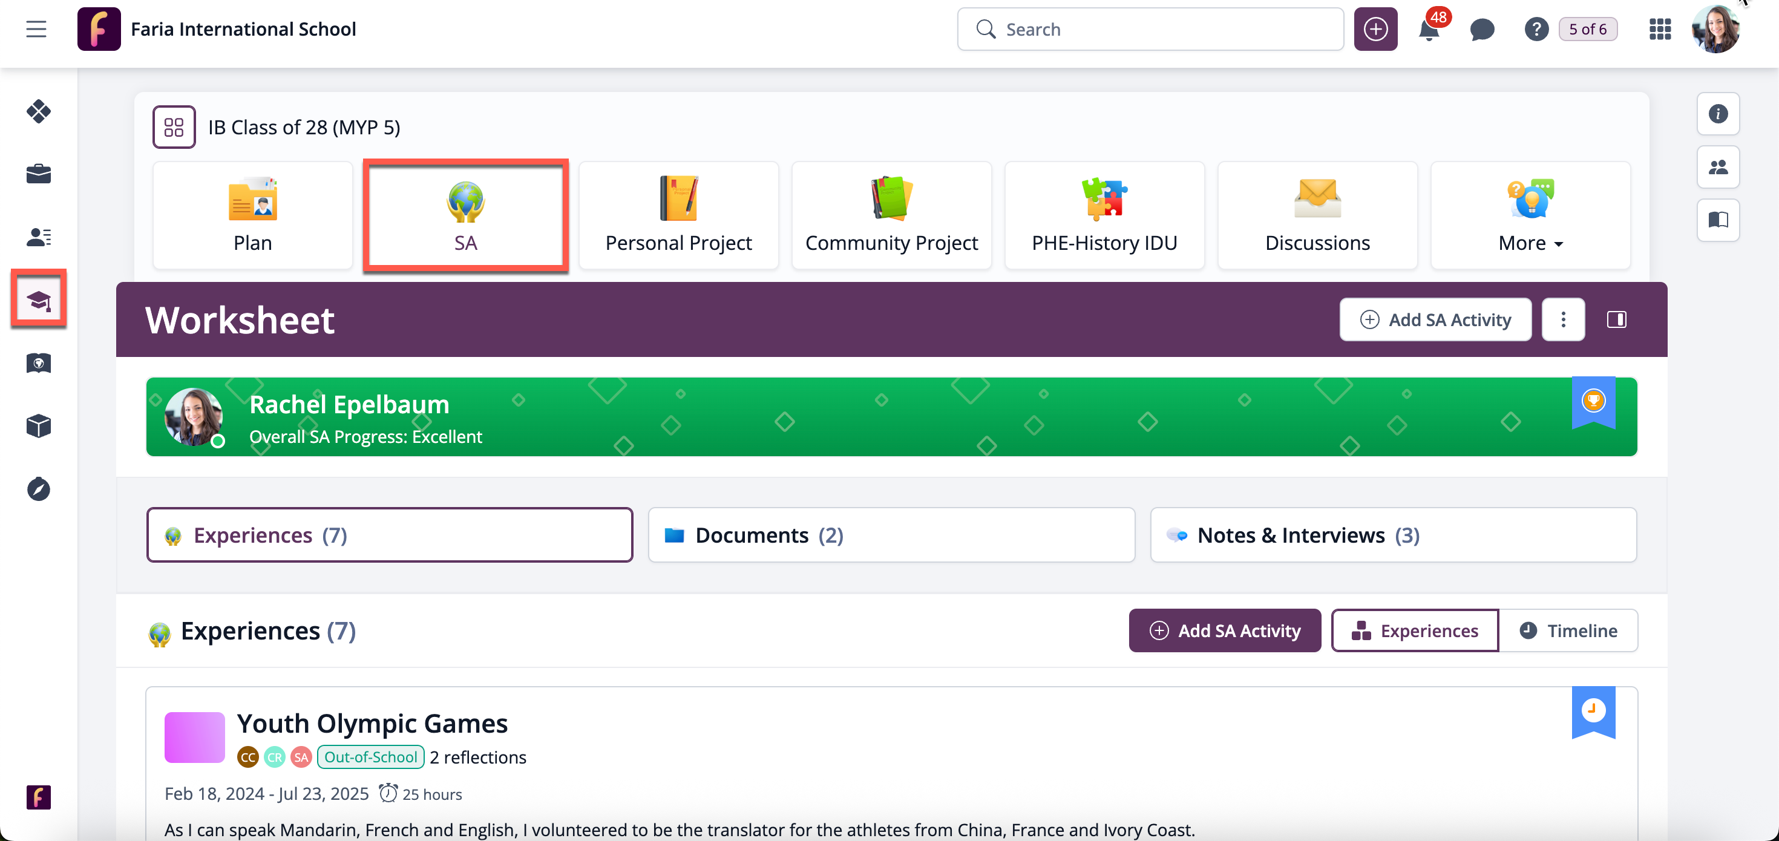The width and height of the screenshot is (1779, 841).
Task: Select the Documents (2) tab
Action: click(891, 535)
